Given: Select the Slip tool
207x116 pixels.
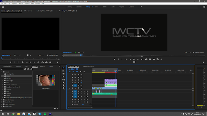Looking at the screenshot, I should (x=63, y=80).
